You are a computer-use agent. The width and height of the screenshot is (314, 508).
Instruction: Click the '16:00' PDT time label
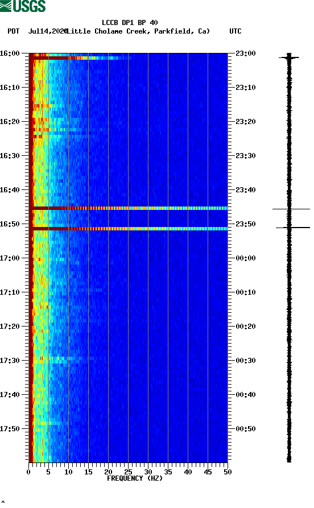10,53
